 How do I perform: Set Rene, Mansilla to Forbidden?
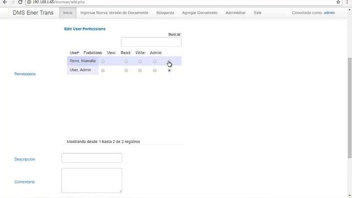(x=103, y=61)
